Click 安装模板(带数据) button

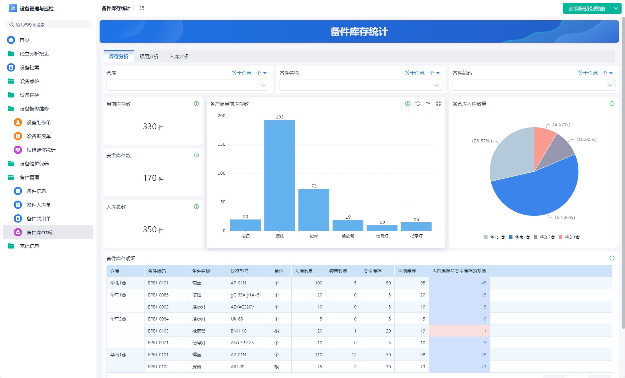(586, 9)
